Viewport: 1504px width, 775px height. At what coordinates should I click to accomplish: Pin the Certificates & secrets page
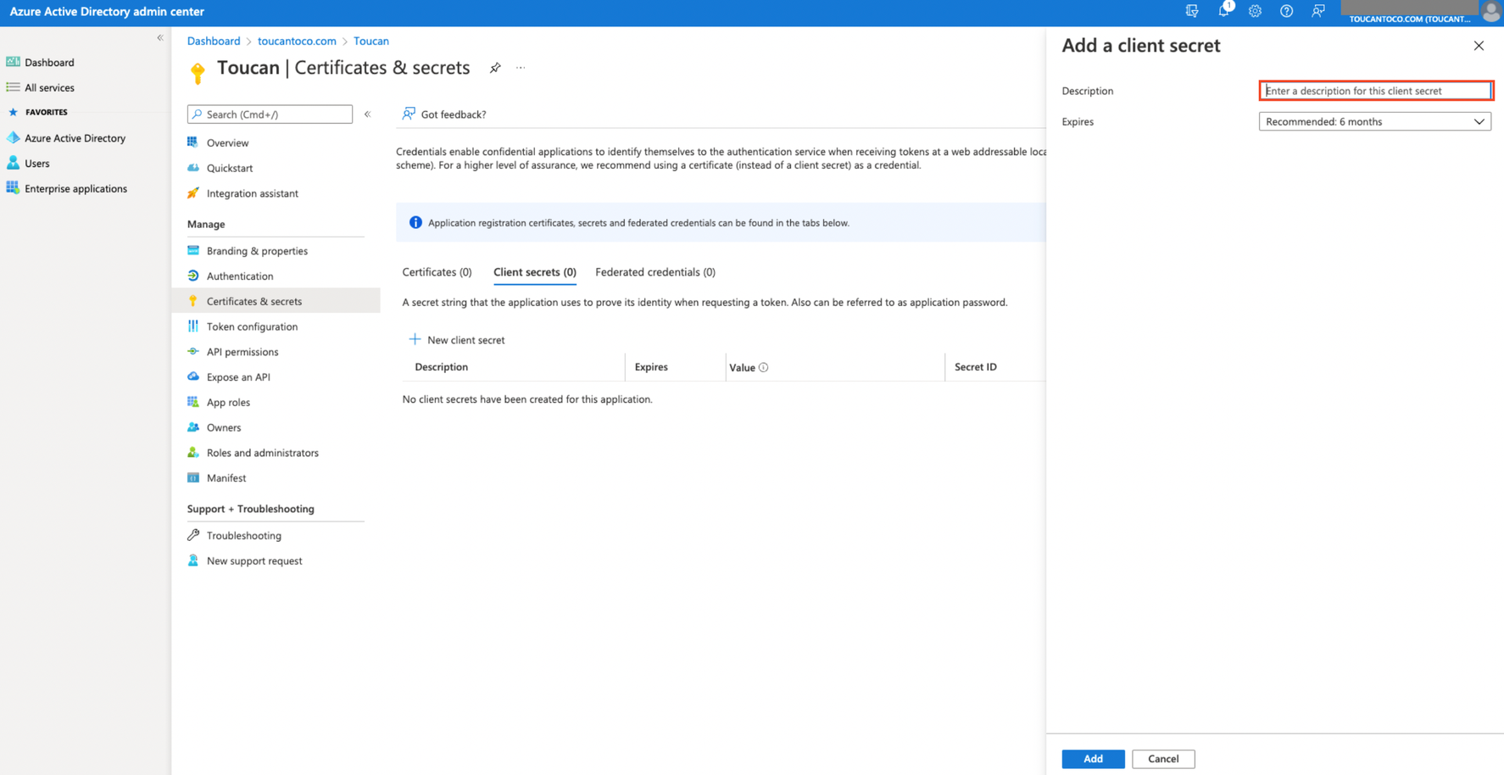tap(495, 68)
